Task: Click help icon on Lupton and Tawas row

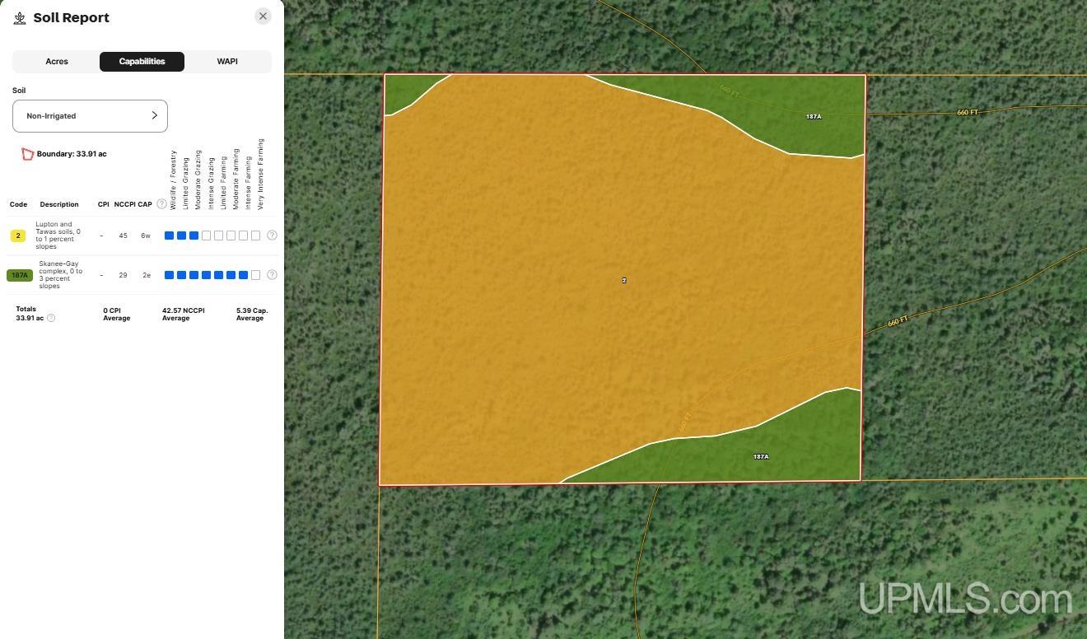Action: coord(272,236)
